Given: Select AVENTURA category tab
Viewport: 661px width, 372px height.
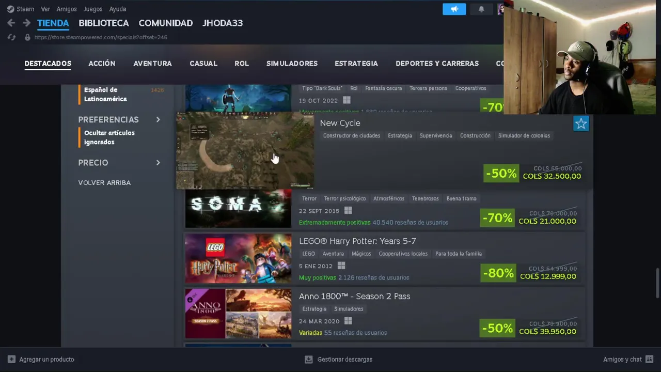Looking at the screenshot, I should (x=152, y=63).
